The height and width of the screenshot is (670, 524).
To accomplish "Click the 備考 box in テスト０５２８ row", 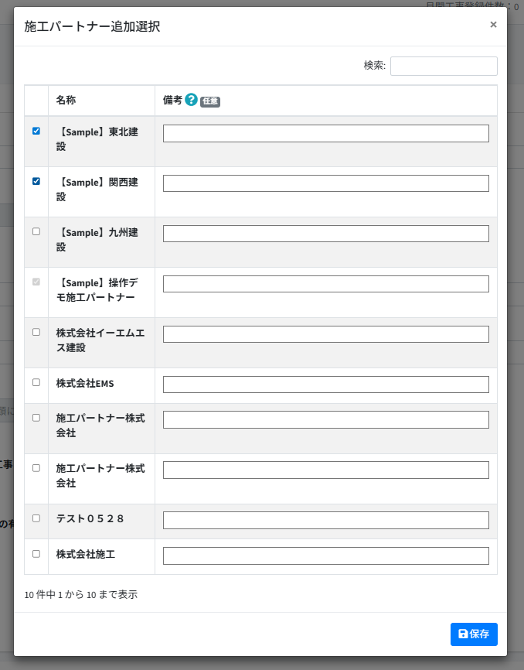I will (325, 520).
